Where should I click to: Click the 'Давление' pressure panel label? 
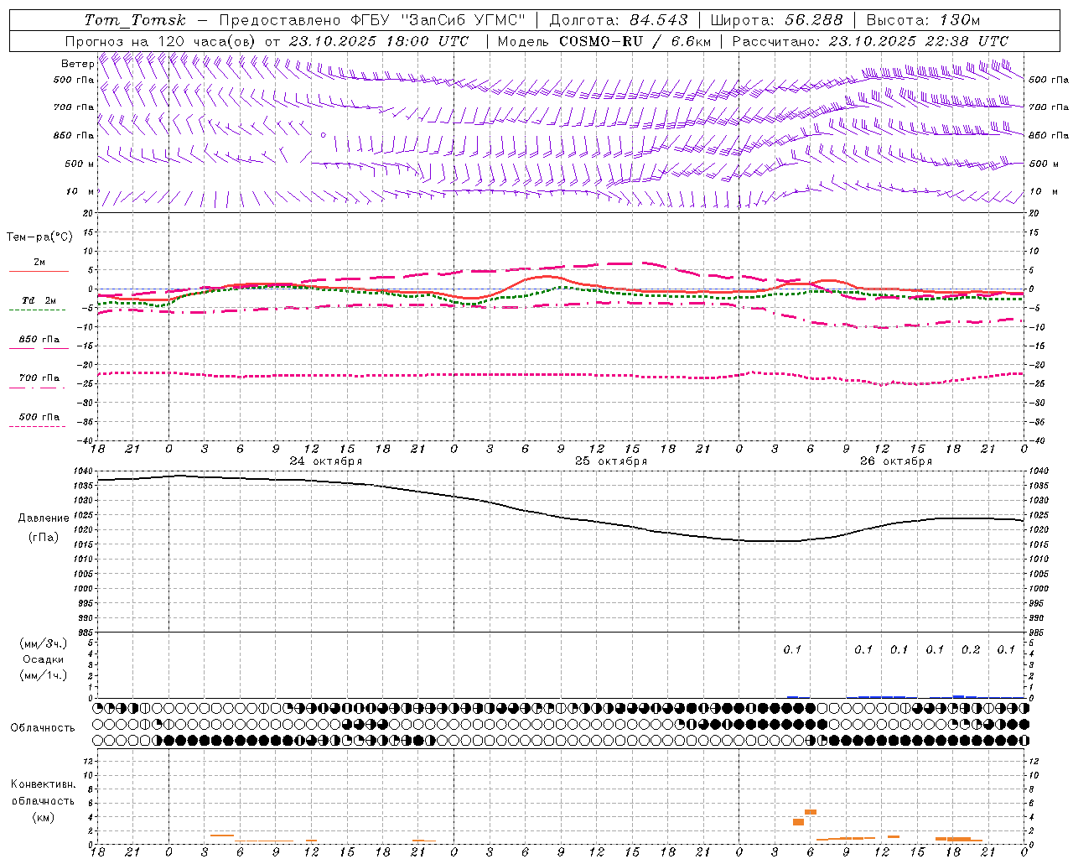point(44,518)
